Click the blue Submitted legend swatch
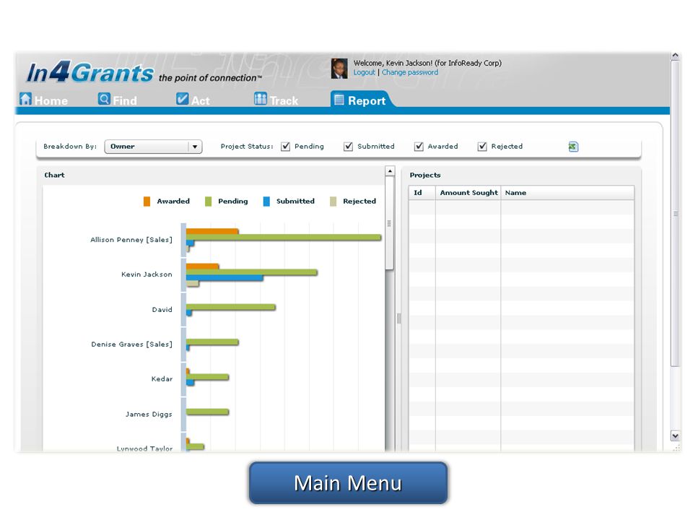The height and width of the screenshot is (520, 693). coord(266,201)
